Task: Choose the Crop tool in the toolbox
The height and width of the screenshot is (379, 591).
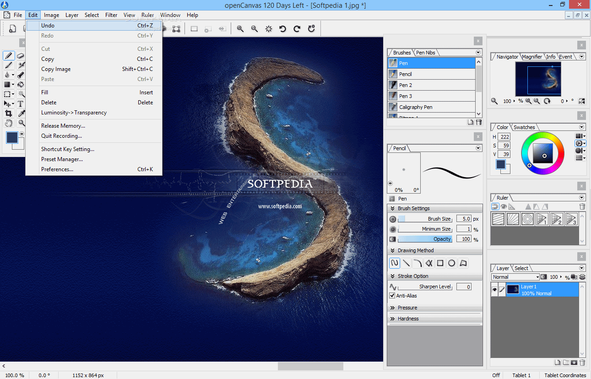Action: (x=8, y=114)
